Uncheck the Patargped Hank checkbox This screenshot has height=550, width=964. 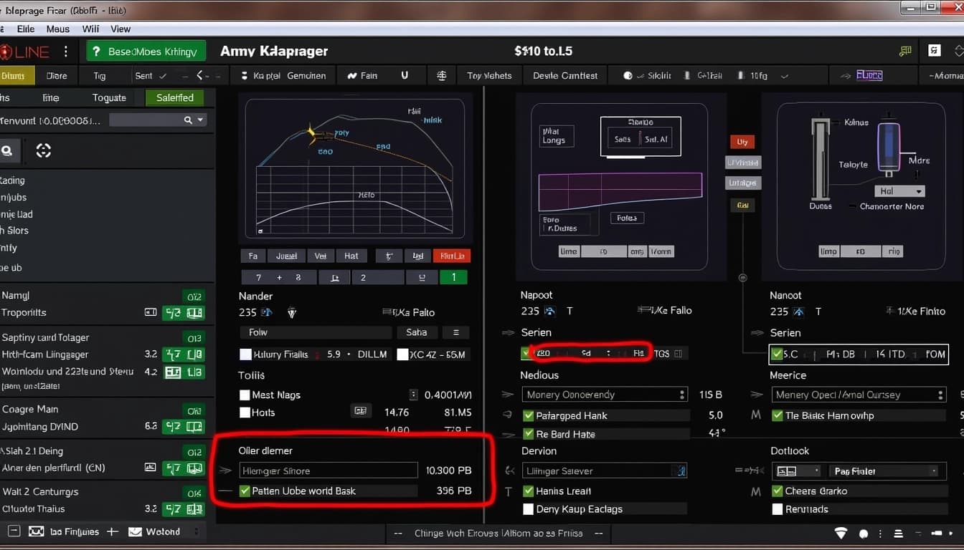[526, 415]
